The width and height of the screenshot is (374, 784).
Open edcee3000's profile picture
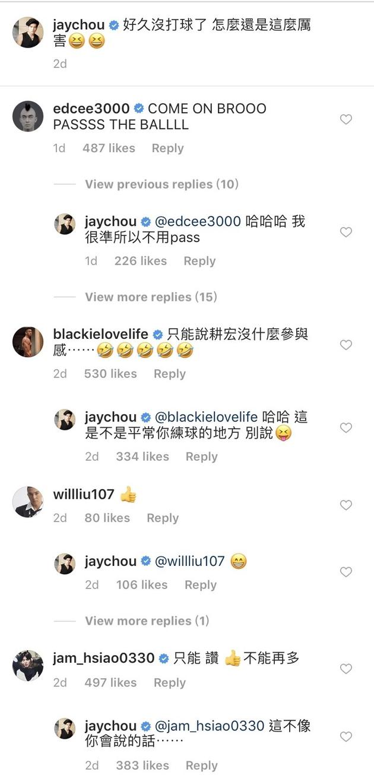pos(28,116)
